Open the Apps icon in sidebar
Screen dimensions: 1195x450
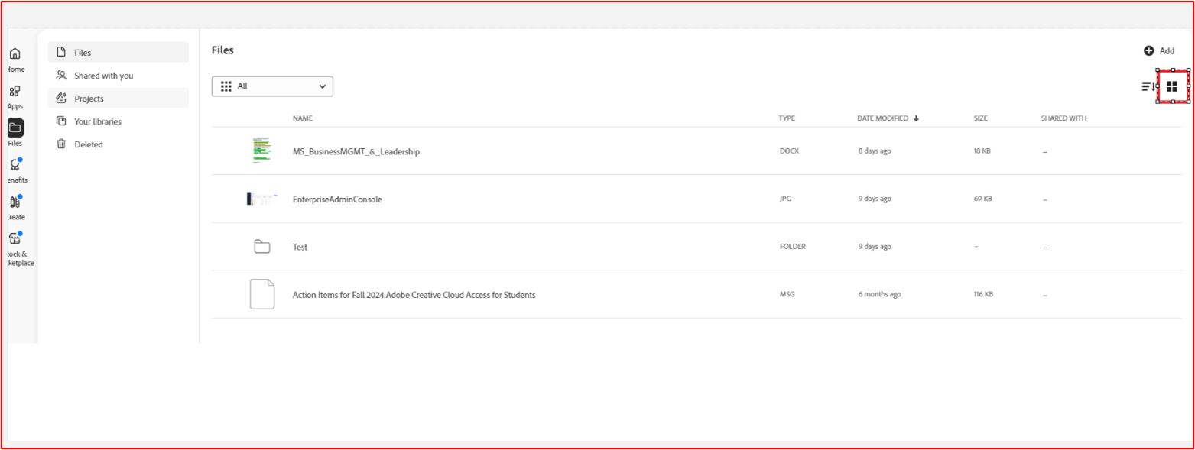pos(15,92)
